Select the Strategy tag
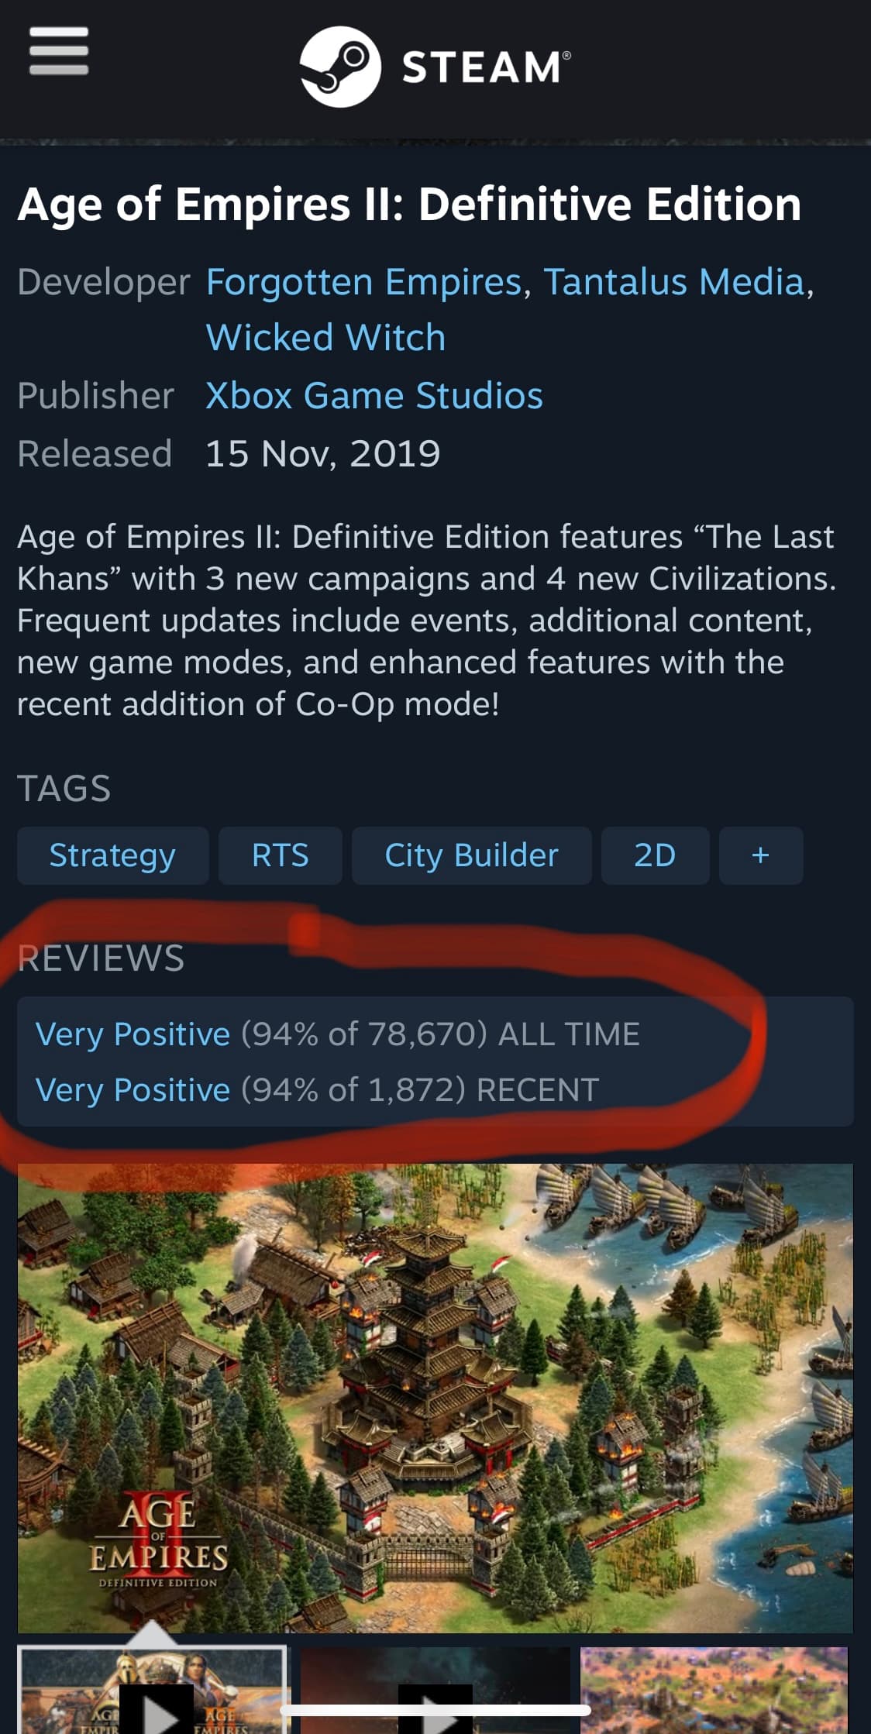This screenshot has width=871, height=1734. [x=112, y=856]
